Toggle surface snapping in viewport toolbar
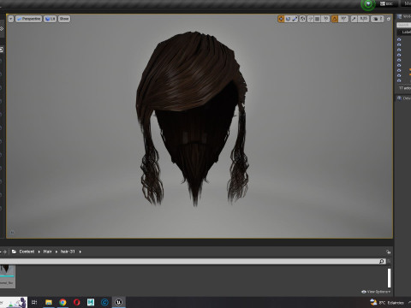The width and height of the screenshot is (411, 308). point(310,19)
